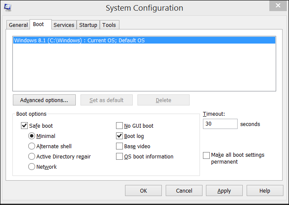Open the Tools tab
Screen dimensions: 289x205
click(109, 25)
